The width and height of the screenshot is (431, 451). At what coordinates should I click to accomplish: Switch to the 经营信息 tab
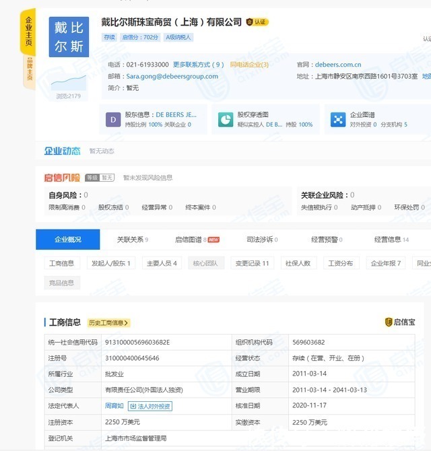tap(391, 240)
